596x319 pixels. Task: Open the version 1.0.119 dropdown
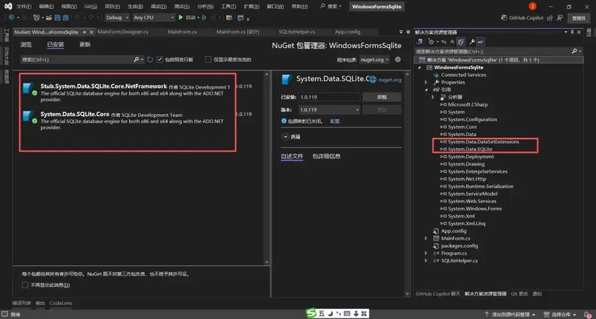[329, 110]
